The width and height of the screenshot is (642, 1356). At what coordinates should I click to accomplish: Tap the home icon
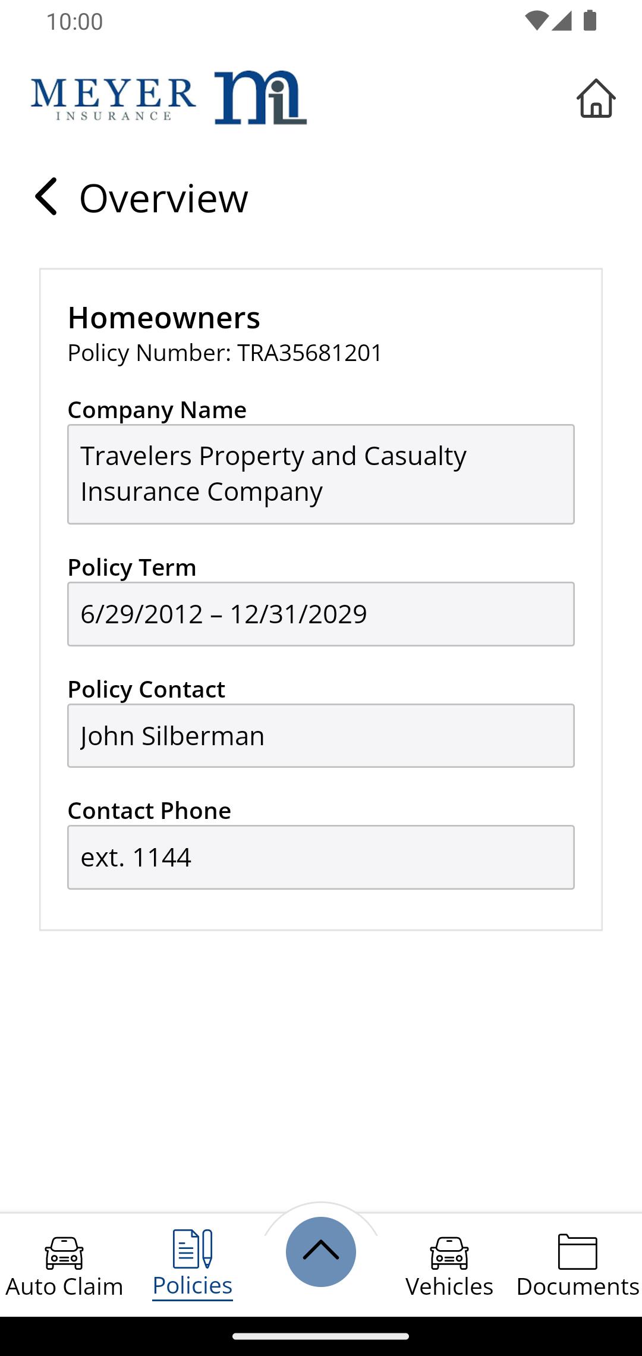[x=596, y=98]
